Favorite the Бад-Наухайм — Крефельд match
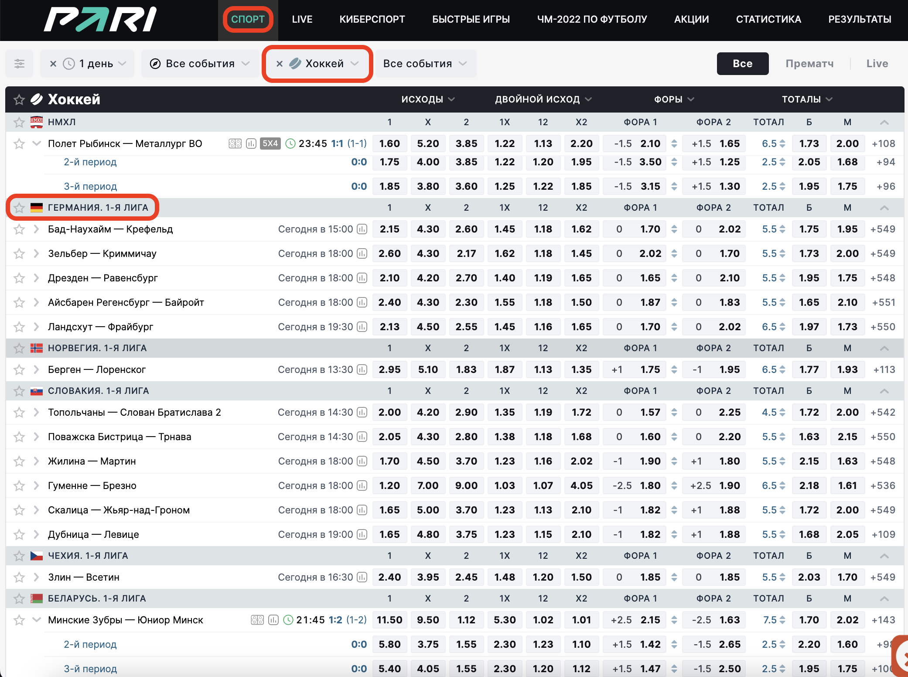 19,229
